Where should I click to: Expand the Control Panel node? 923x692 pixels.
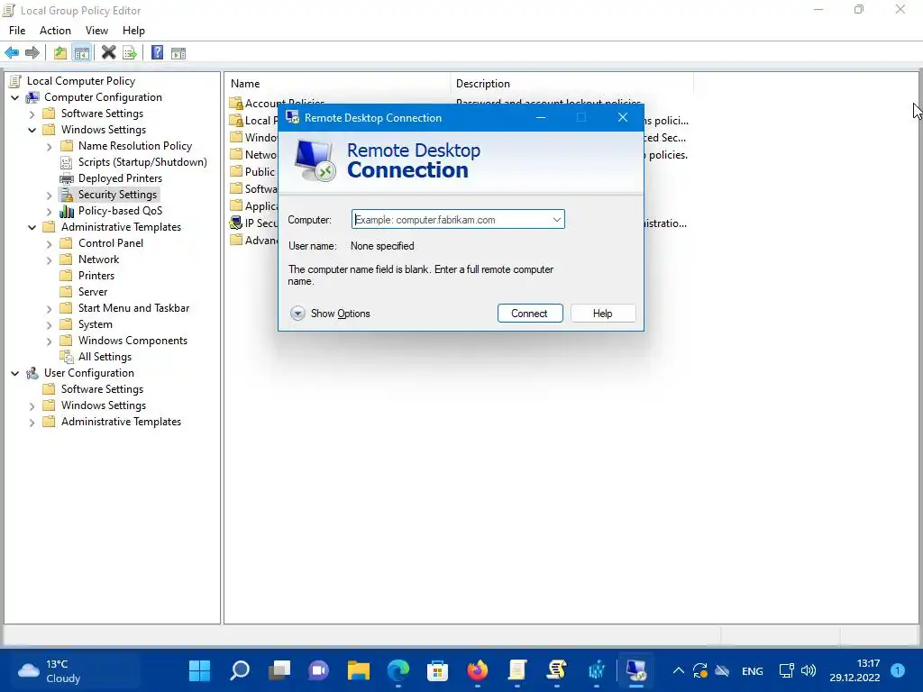tap(50, 243)
